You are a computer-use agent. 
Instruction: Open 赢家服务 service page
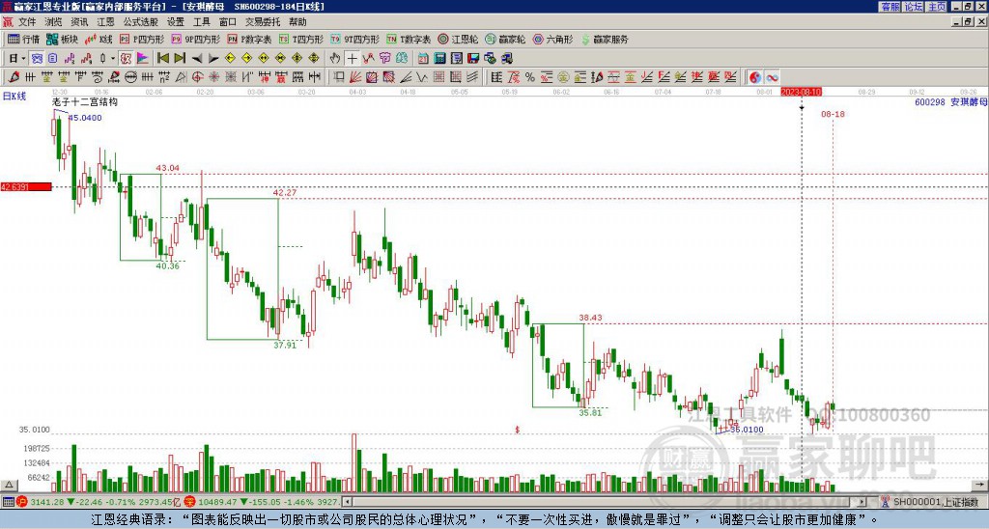click(x=604, y=39)
